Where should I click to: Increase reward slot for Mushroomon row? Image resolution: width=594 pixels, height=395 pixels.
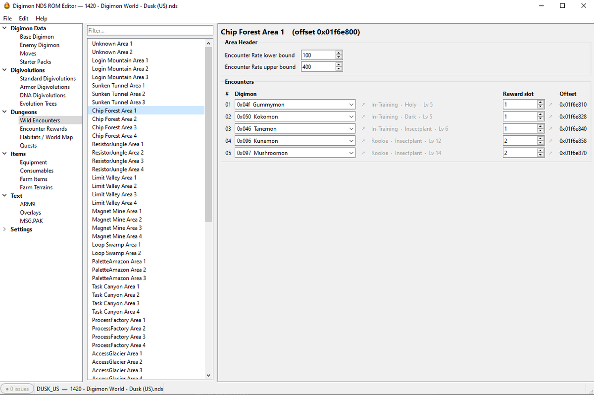click(x=541, y=151)
